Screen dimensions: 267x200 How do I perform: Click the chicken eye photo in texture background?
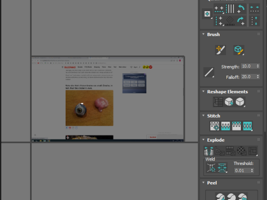(90, 108)
